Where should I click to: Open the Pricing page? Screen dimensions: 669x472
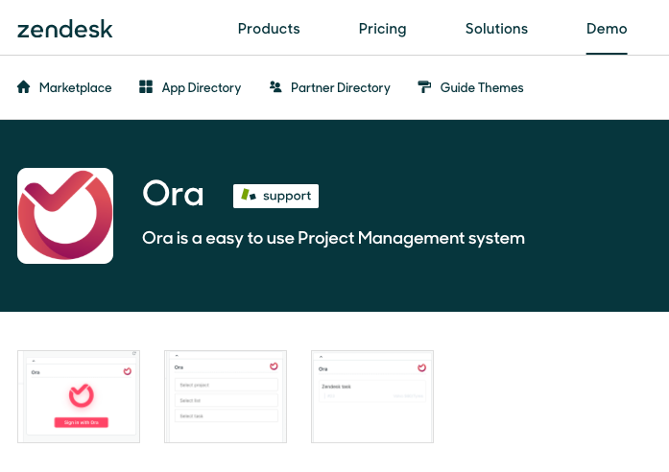tap(382, 29)
